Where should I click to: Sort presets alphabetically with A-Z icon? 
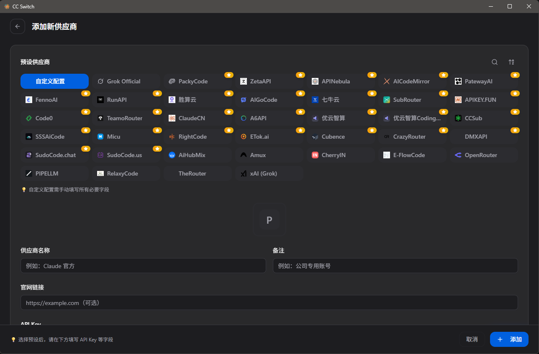pyautogui.click(x=511, y=62)
